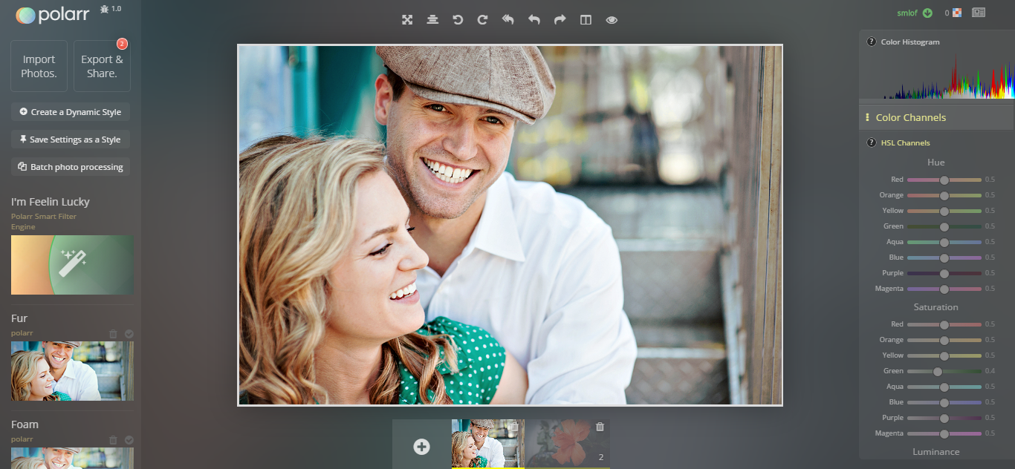
Task: Apply the Foam style thumbnail
Action: point(72,458)
